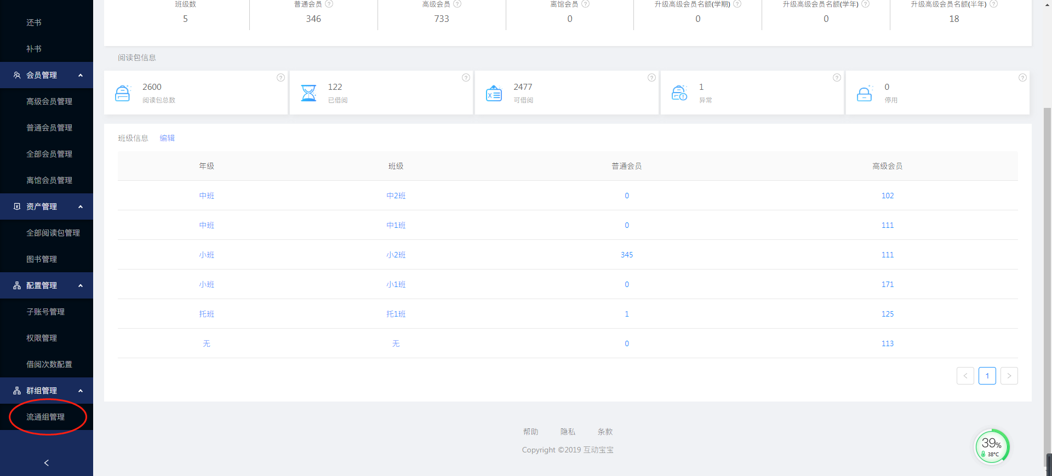This screenshot has height=476, width=1052.
Task: Go to next page in pagination
Action: point(1009,376)
